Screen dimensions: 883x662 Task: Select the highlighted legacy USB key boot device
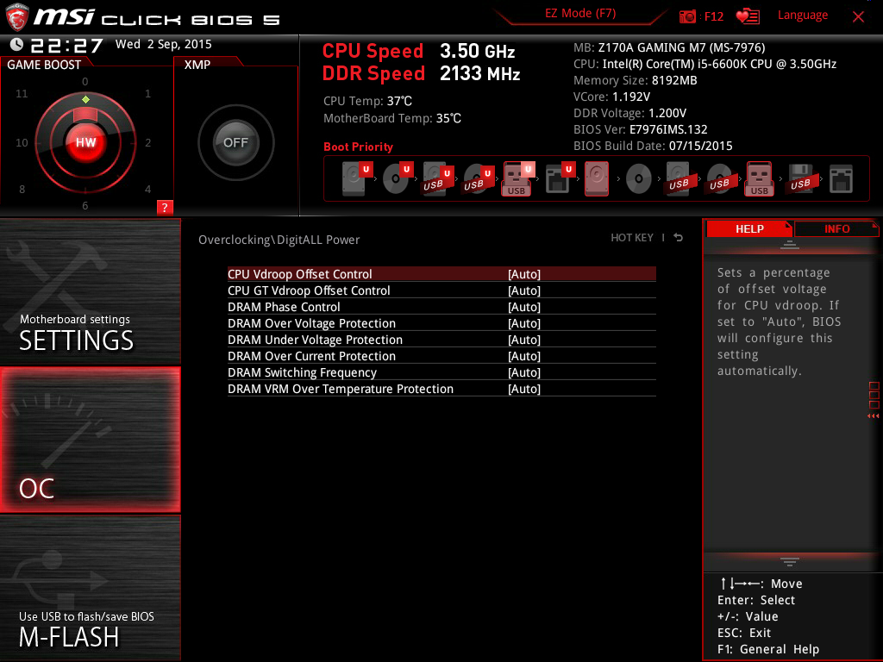coord(759,178)
